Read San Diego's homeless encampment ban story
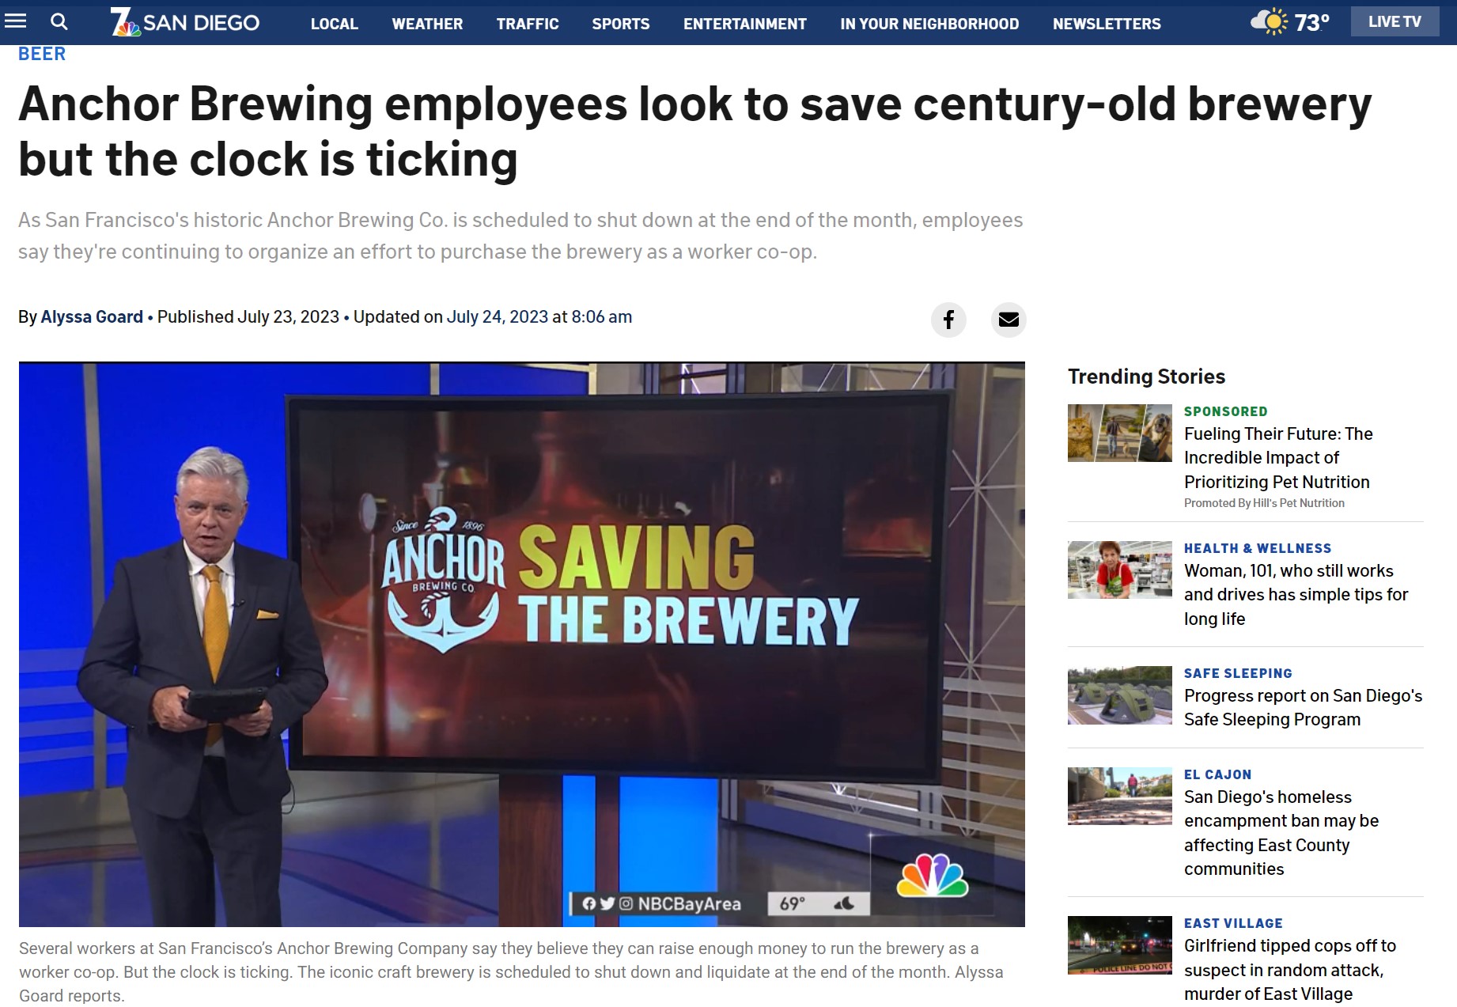Screen dimensions: 1457x1007 (x=1281, y=833)
